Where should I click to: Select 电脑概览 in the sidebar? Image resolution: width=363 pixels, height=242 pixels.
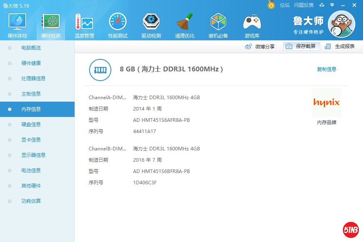click(31, 48)
